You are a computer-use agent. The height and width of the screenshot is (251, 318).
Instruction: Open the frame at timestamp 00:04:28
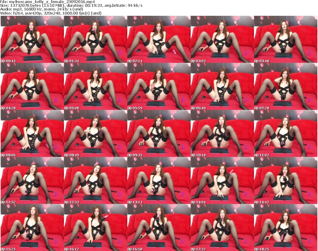[32, 86]
